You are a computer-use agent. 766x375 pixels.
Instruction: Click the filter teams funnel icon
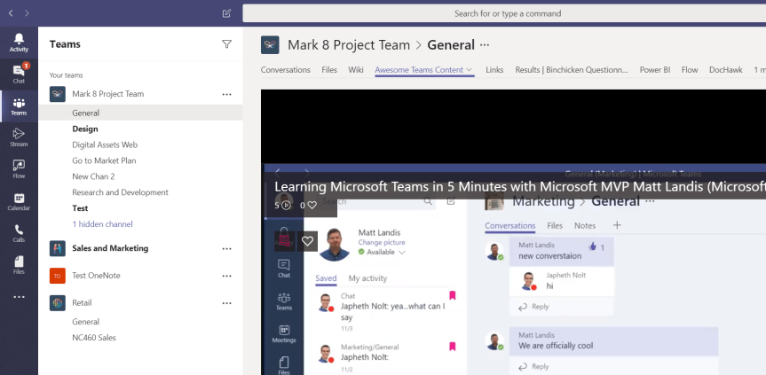point(226,43)
